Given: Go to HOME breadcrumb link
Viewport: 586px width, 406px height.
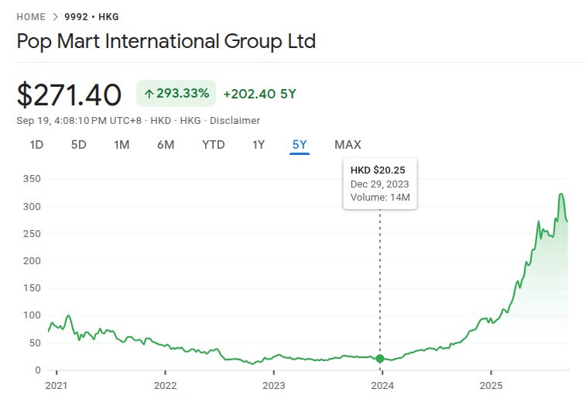Looking at the screenshot, I should (31, 17).
